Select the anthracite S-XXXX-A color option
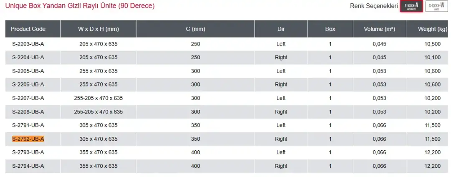451x177 pixels. click(411, 6)
